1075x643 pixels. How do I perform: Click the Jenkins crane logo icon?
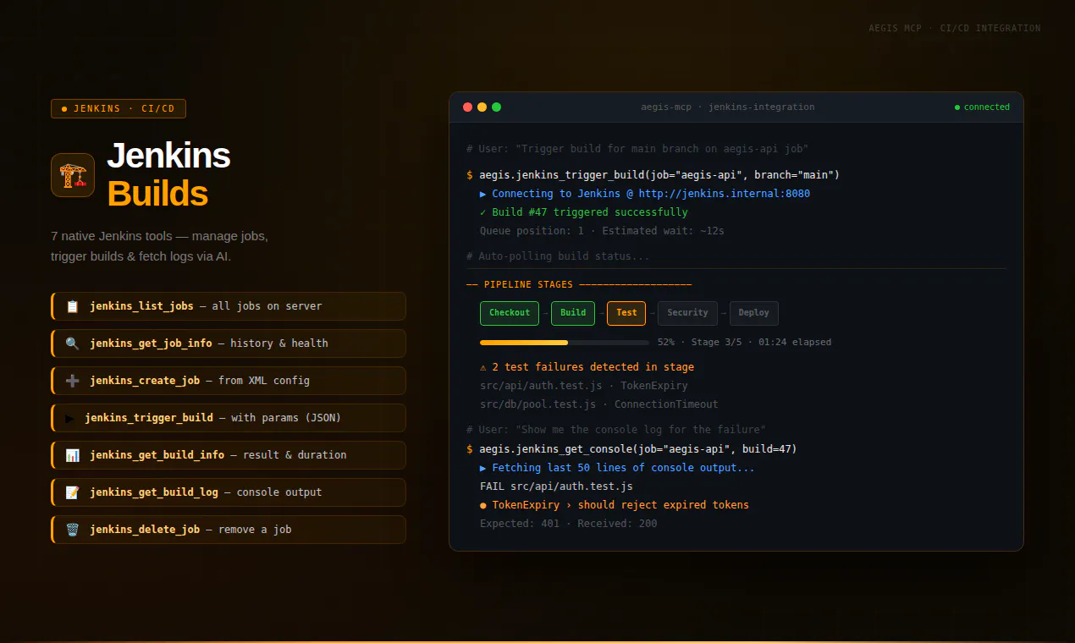point(73,175)
